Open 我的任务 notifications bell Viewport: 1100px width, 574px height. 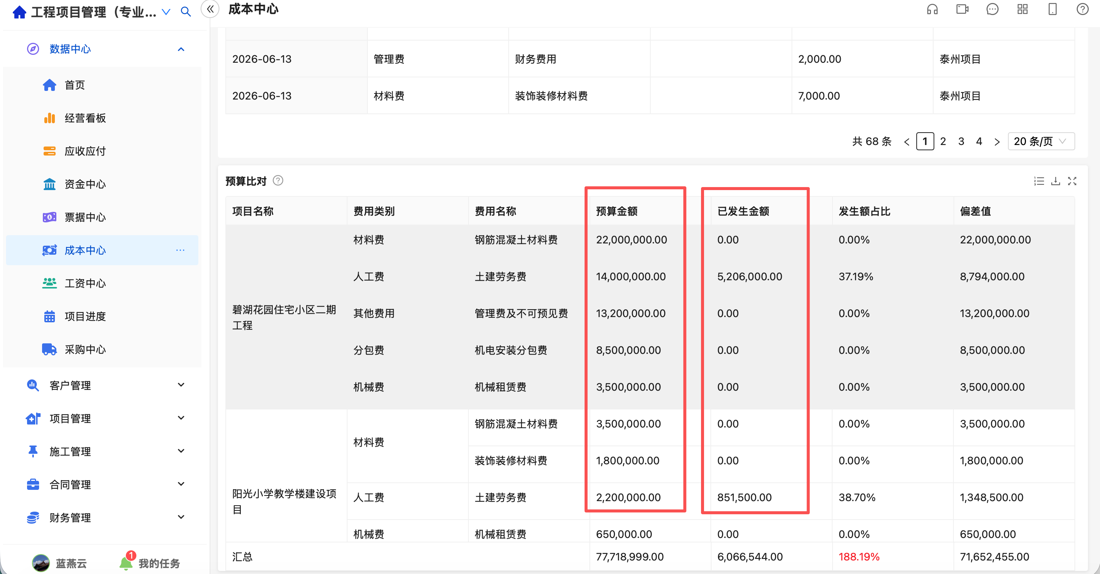126,563
